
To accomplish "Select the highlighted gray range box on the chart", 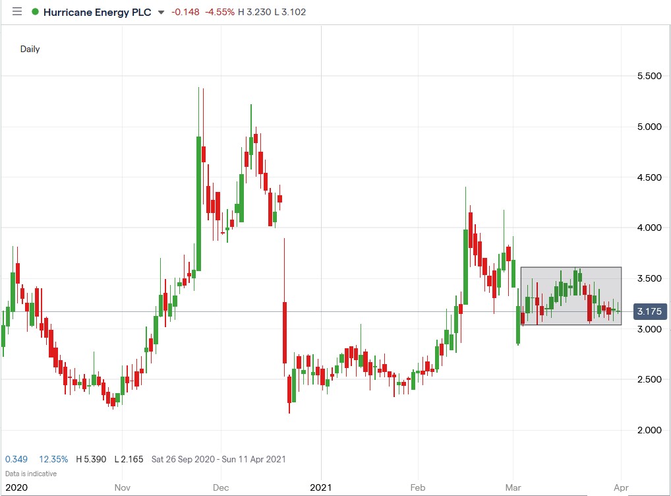I will tap(571, 295).
